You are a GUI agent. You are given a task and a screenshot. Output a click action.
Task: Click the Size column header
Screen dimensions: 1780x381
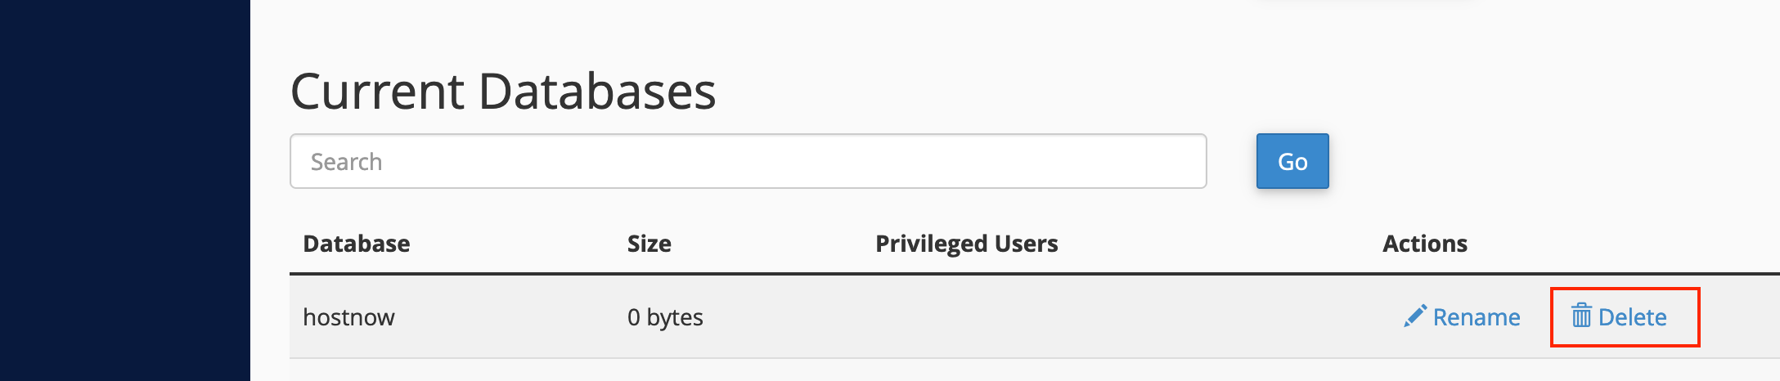pos(650,244)
